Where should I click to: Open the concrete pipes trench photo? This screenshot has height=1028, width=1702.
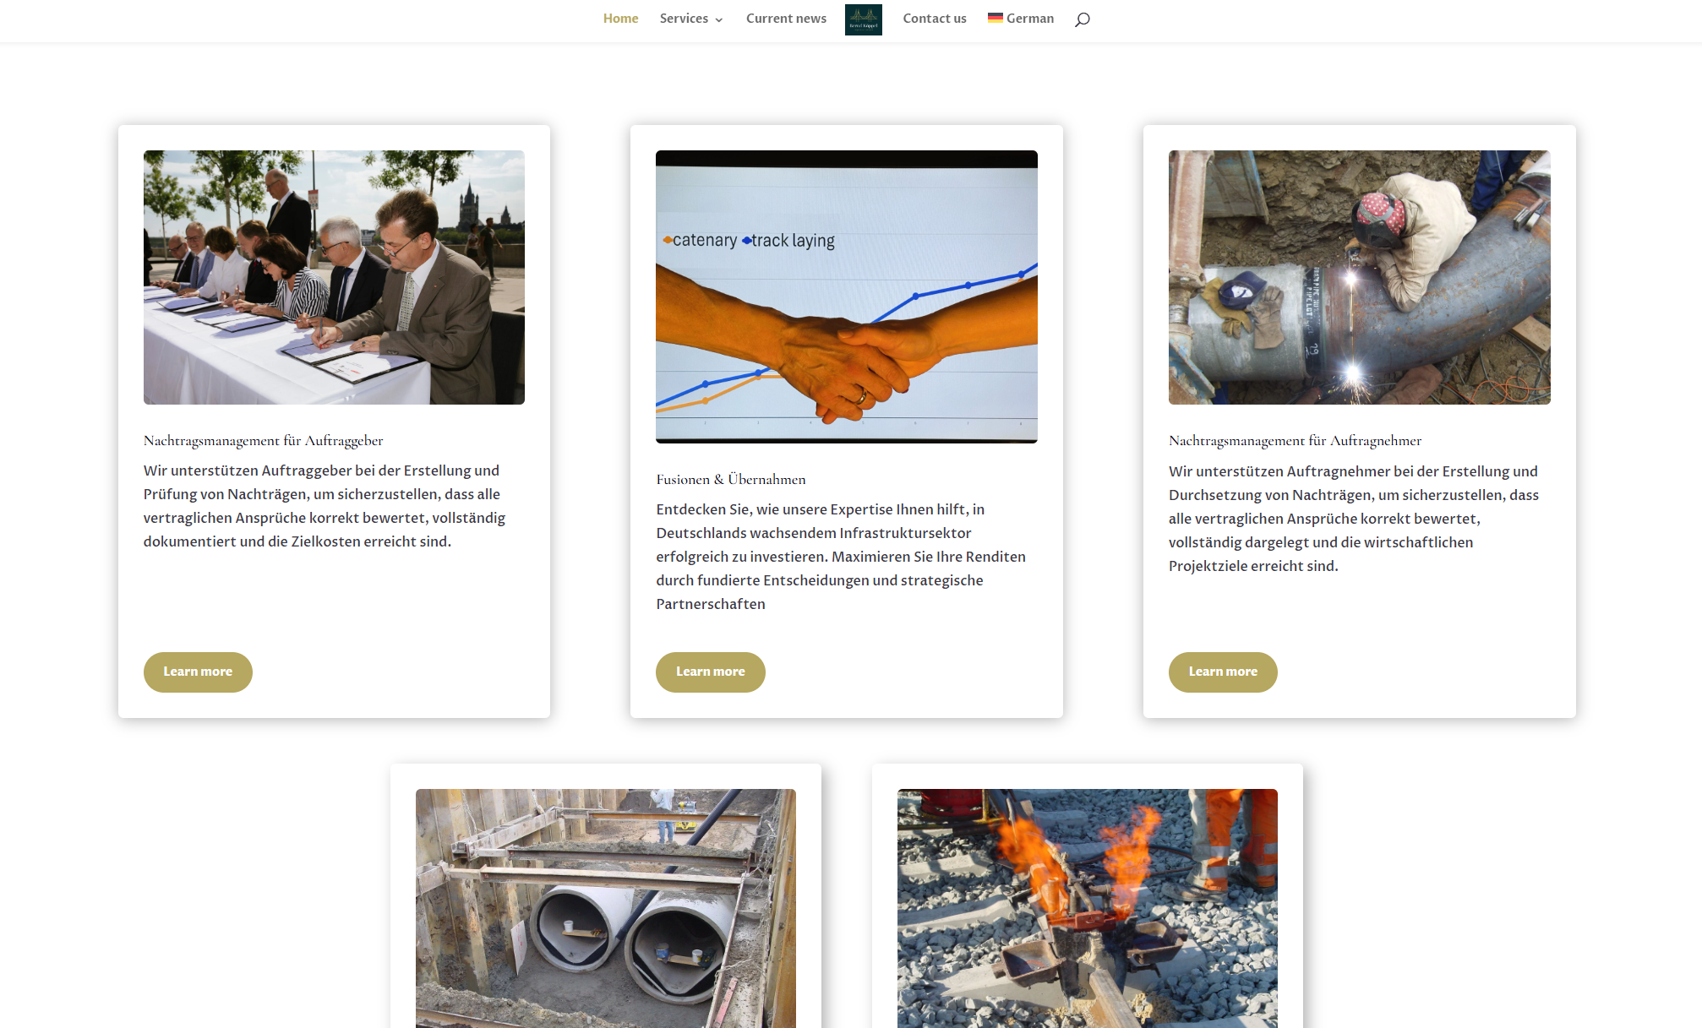pos(605,908)
